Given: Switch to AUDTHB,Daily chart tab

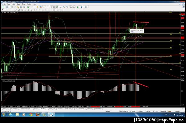Looking at the screenshot, I should point(15,109).
